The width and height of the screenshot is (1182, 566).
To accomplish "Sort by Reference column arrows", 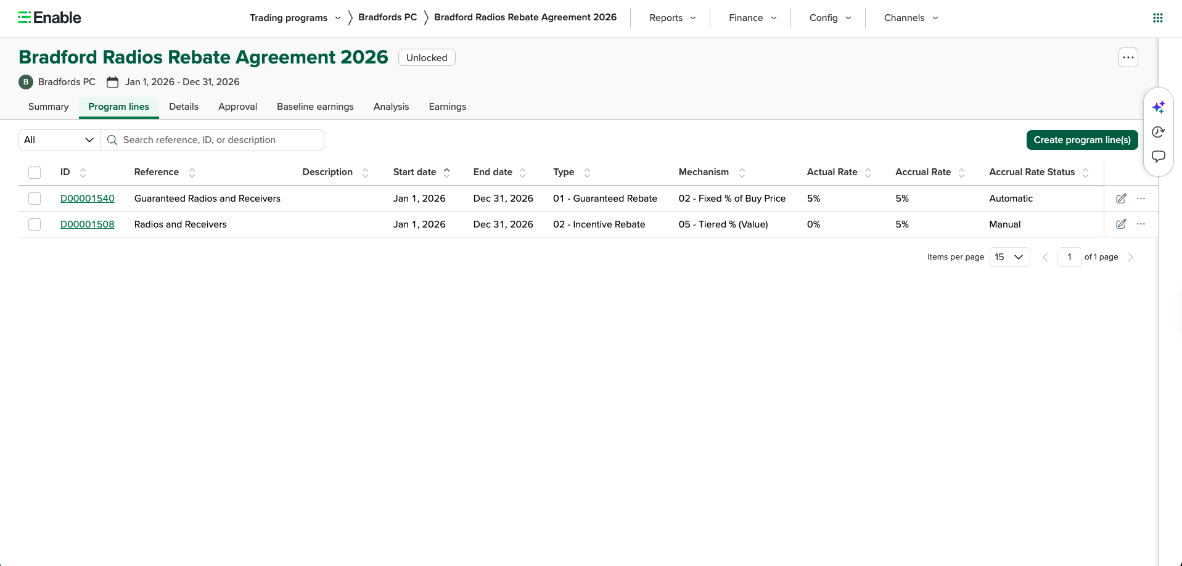I will click(x=192, y=173).
